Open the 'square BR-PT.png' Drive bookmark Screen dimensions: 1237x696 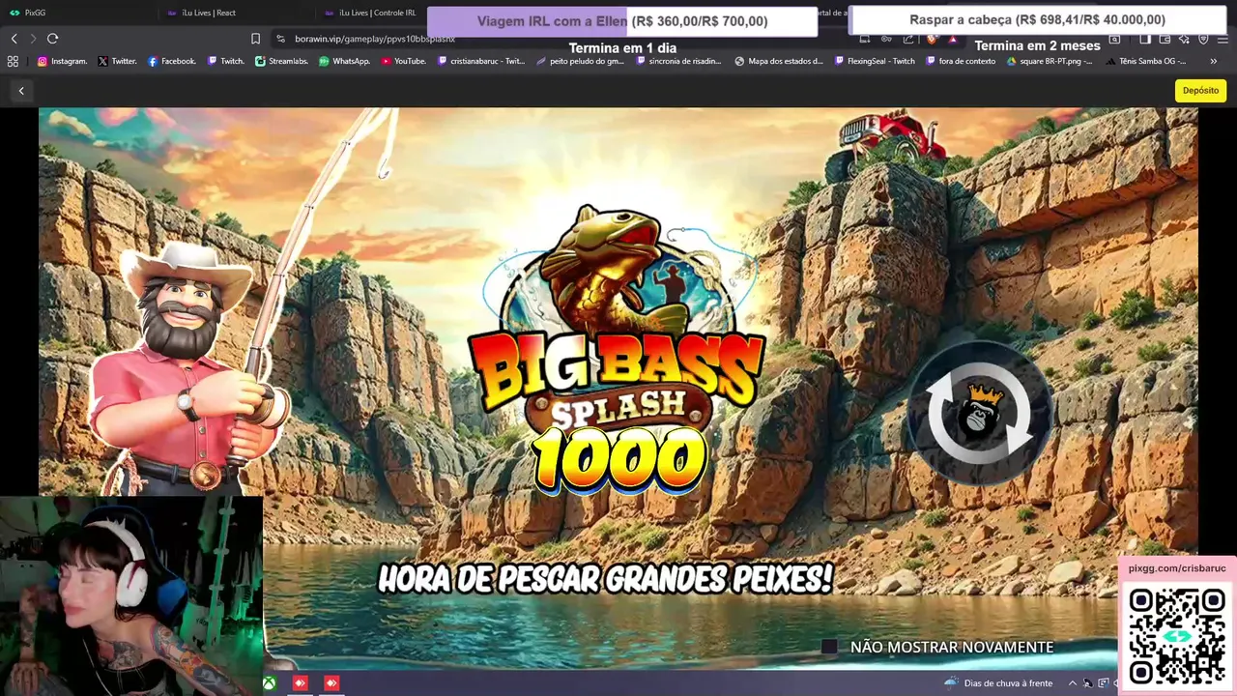[1050, 61]
